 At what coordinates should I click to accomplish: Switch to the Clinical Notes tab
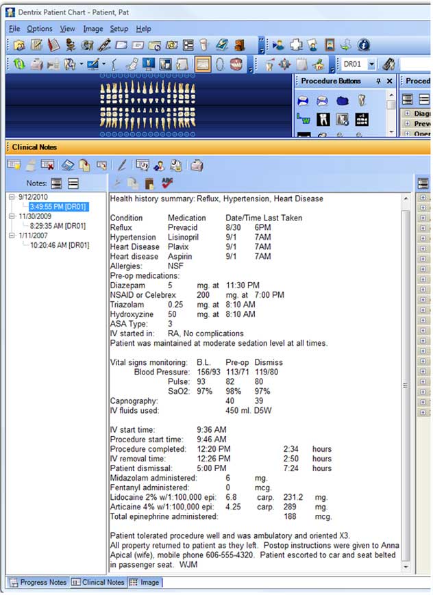(98, 582)
